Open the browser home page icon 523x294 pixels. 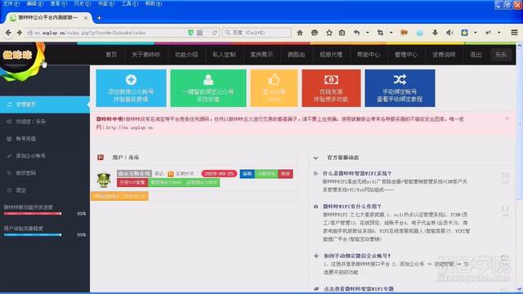300,33
